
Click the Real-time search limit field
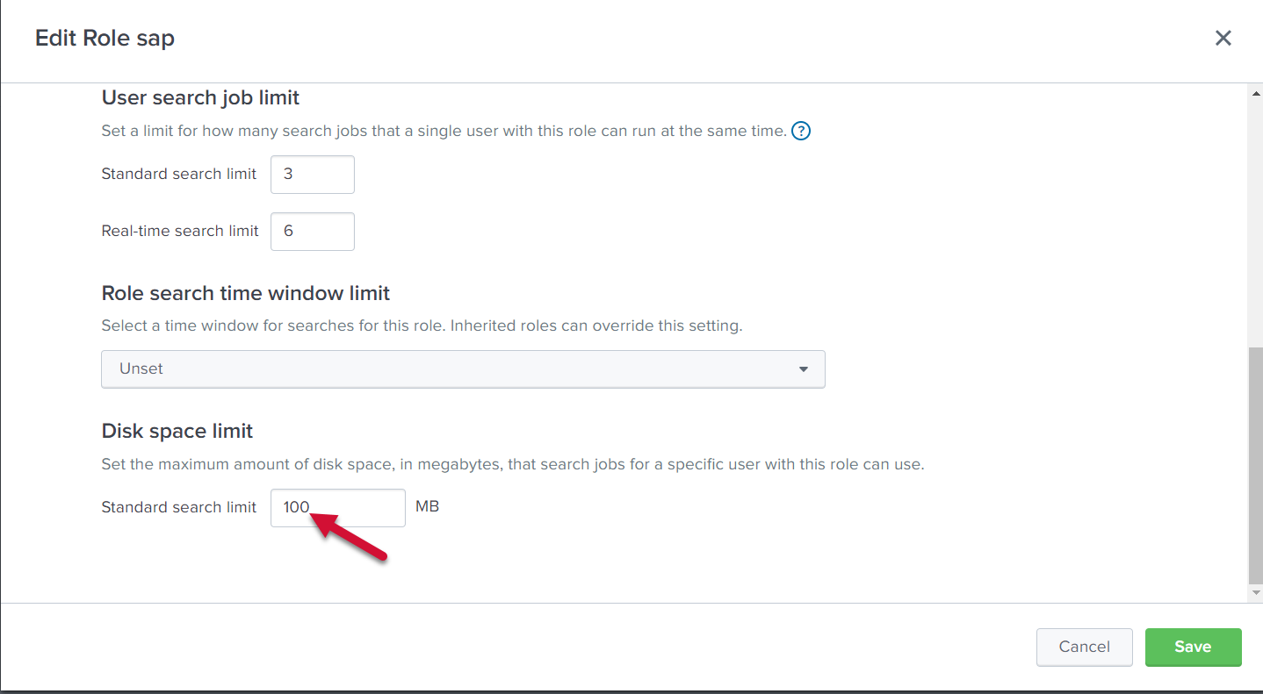(312, 232)
